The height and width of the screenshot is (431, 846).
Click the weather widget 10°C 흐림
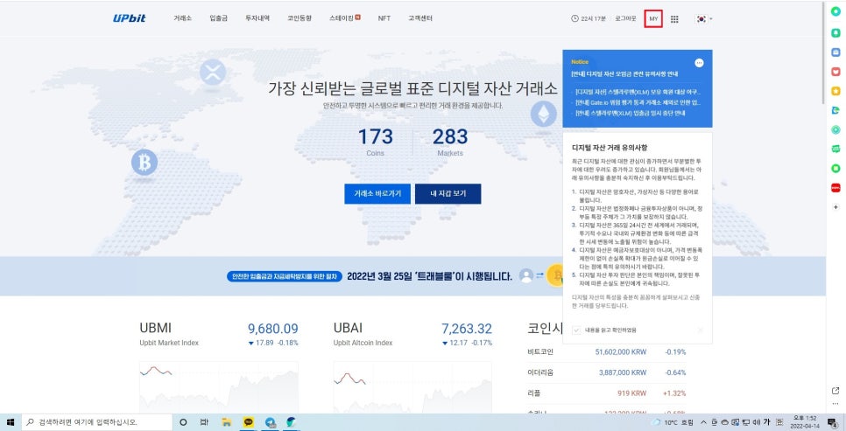coord(673,422)
